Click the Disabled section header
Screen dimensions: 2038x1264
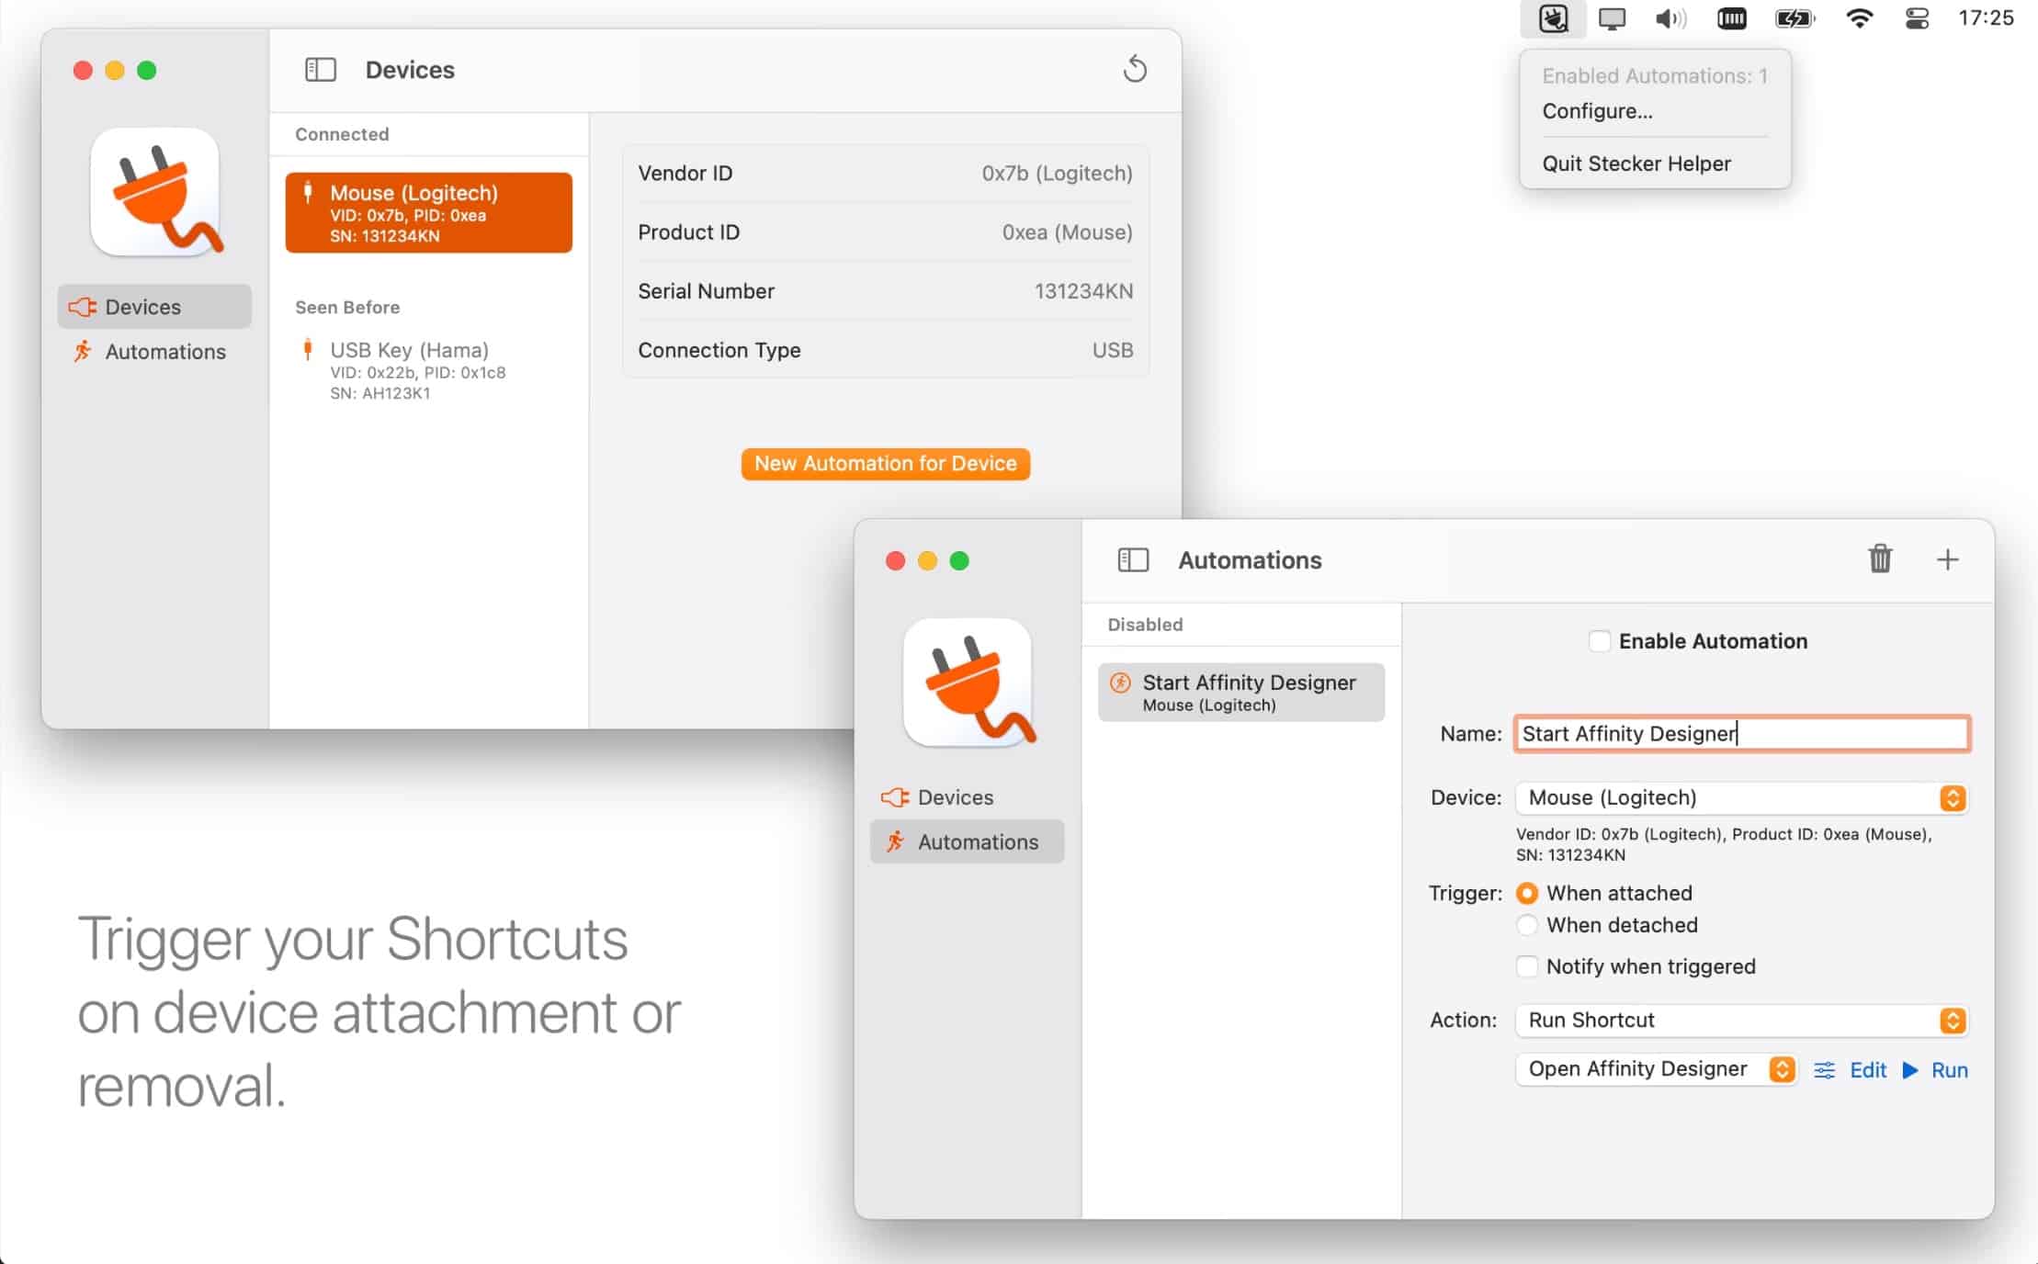coord(1145,625)
